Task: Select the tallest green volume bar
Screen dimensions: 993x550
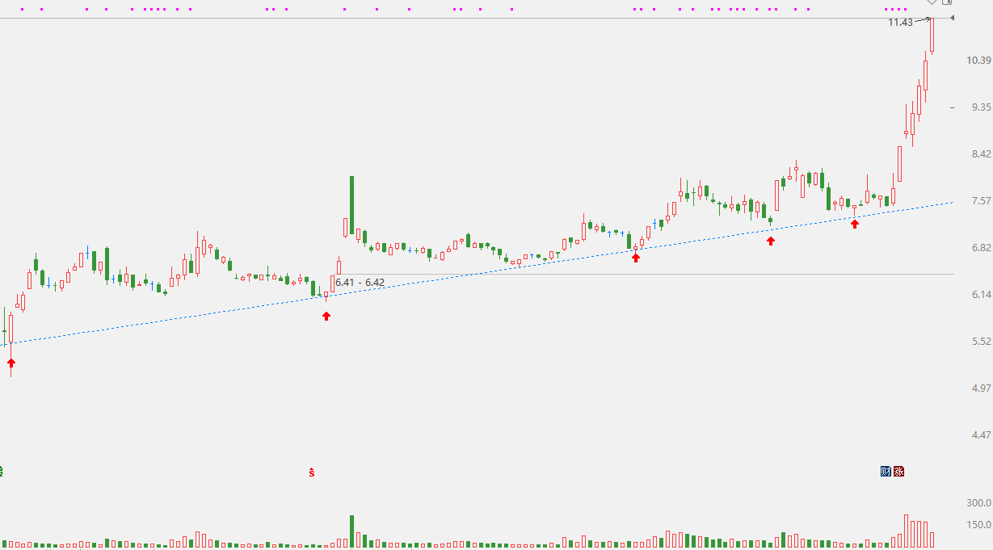Action: pyautogui.click(x=352, y=531)
